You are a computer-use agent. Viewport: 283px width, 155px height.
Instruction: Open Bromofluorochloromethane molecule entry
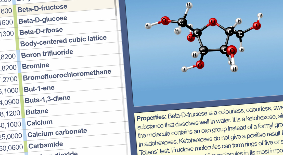pos(67,74)
